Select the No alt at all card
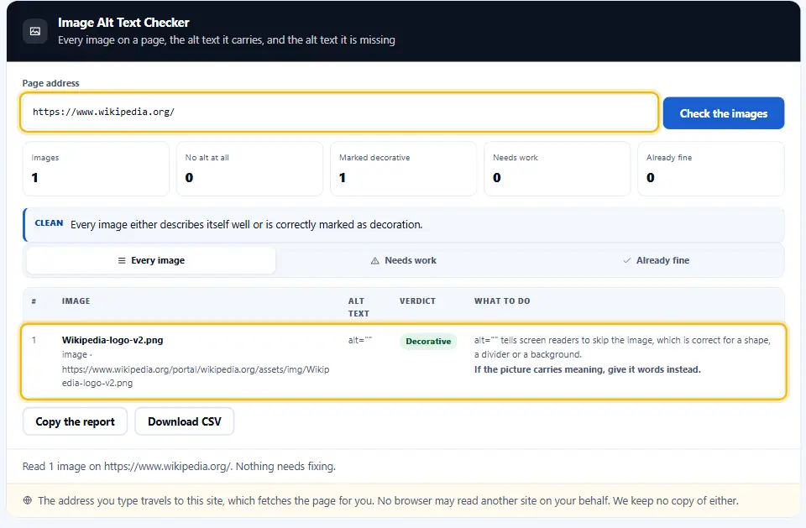806x528 pixels. coord(250,169)
